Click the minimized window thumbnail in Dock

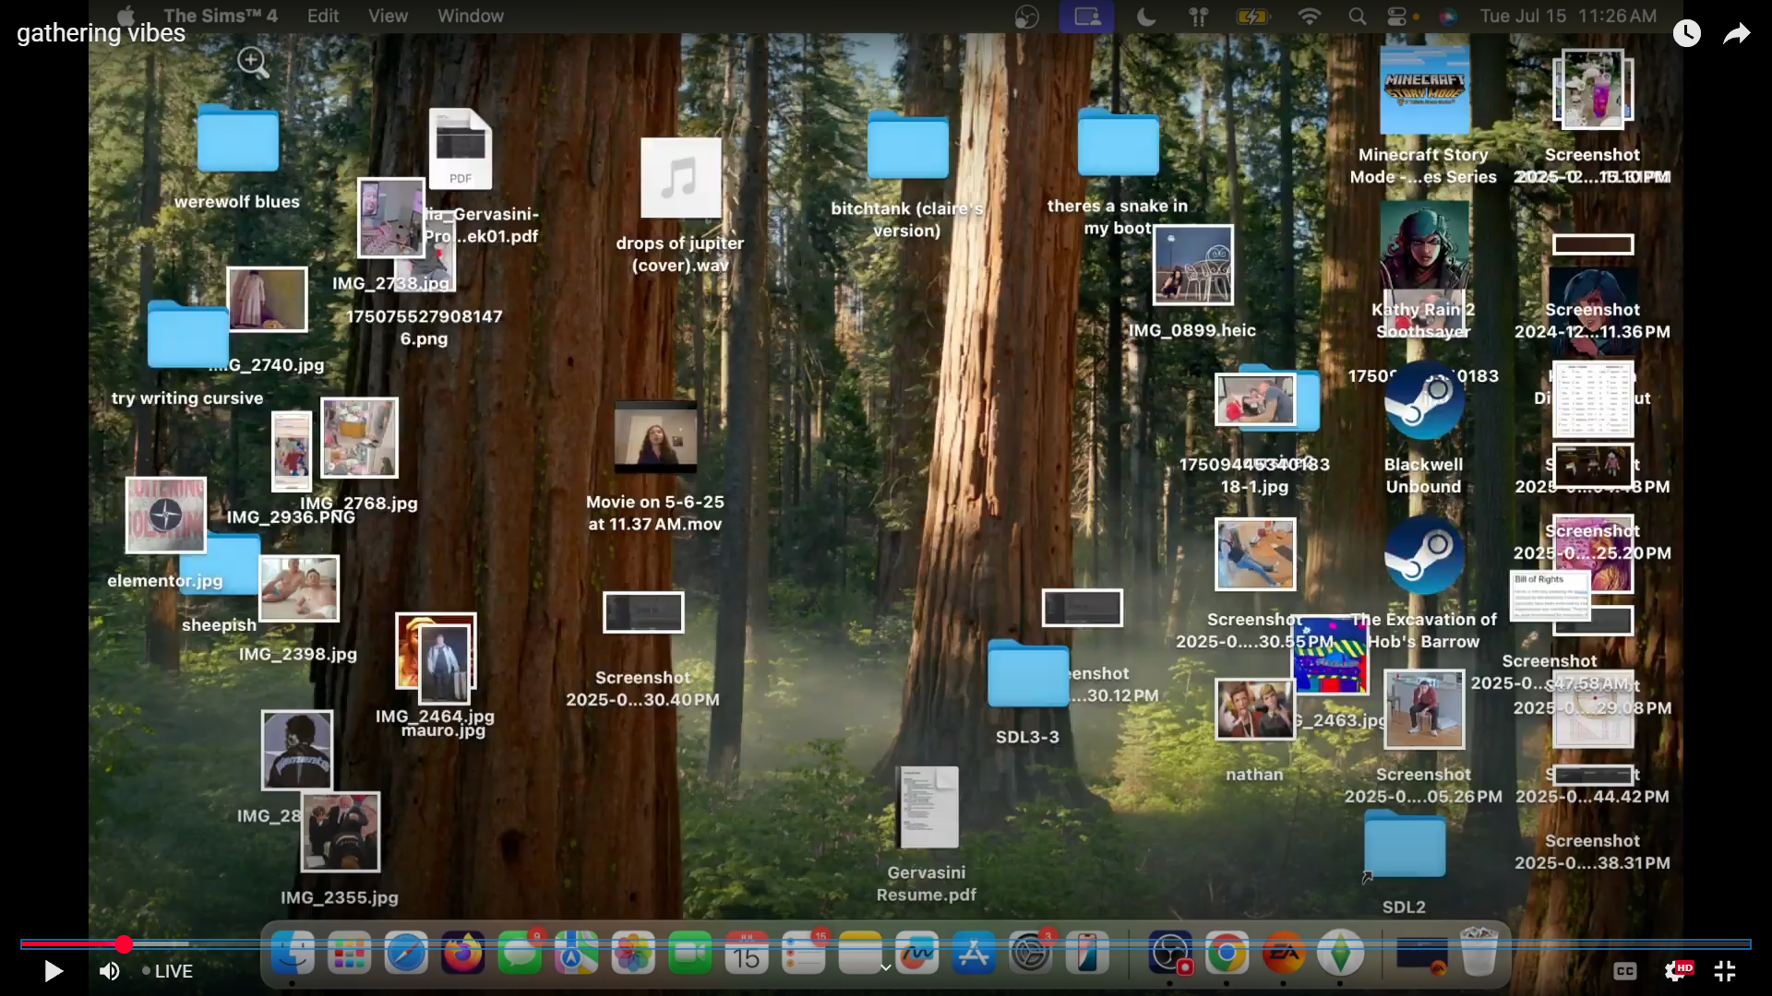pos(1421,955)
